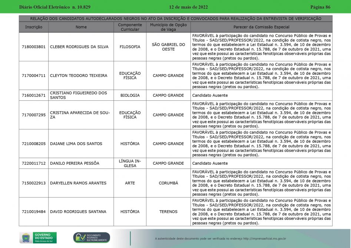
Task: Click the state coat of arms emblem
Action: click(25, 238)
